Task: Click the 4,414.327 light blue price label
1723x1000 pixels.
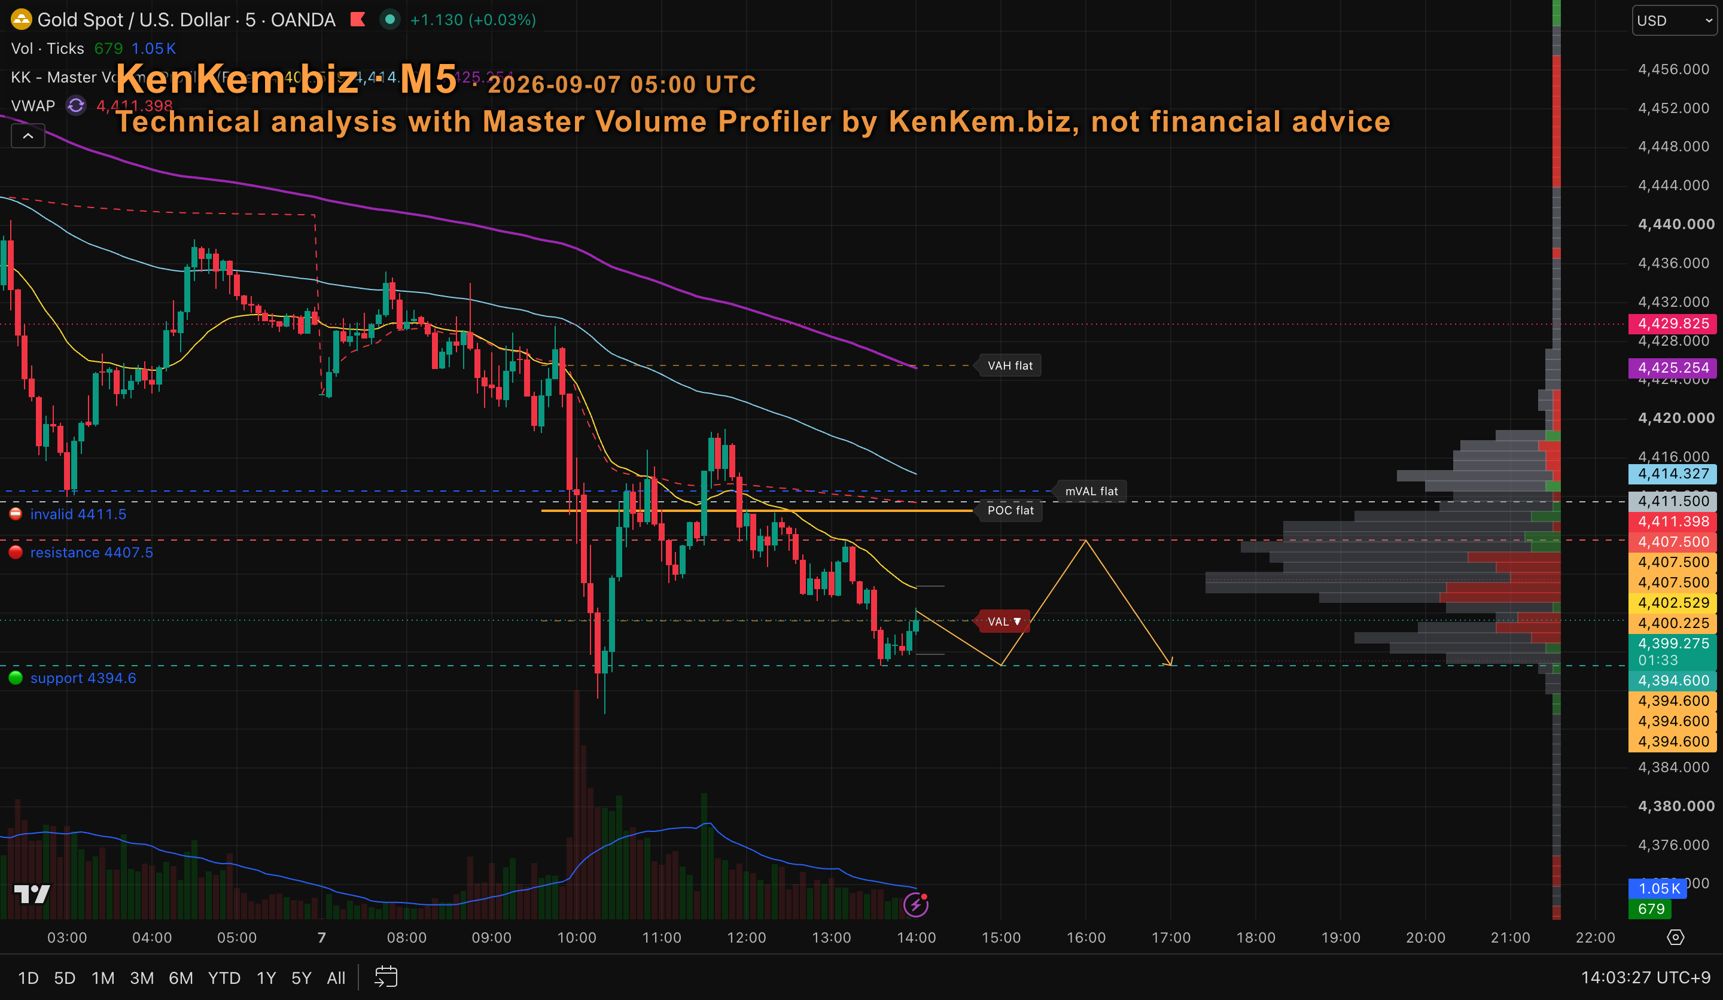Action: (x=1673, y=474)
